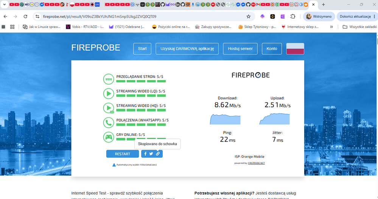The width and height of the screenshot is (378, 199).
Task: Click the Przeglądanie stron progress bar
Action: click(x=141, y=81)
